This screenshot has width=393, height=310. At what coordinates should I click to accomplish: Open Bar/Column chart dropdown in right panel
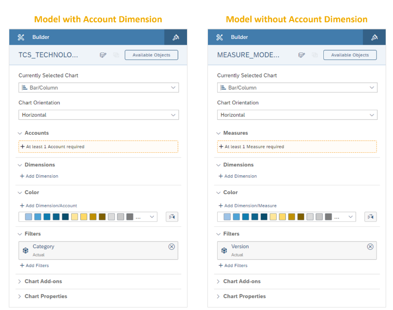coord(297,88)
